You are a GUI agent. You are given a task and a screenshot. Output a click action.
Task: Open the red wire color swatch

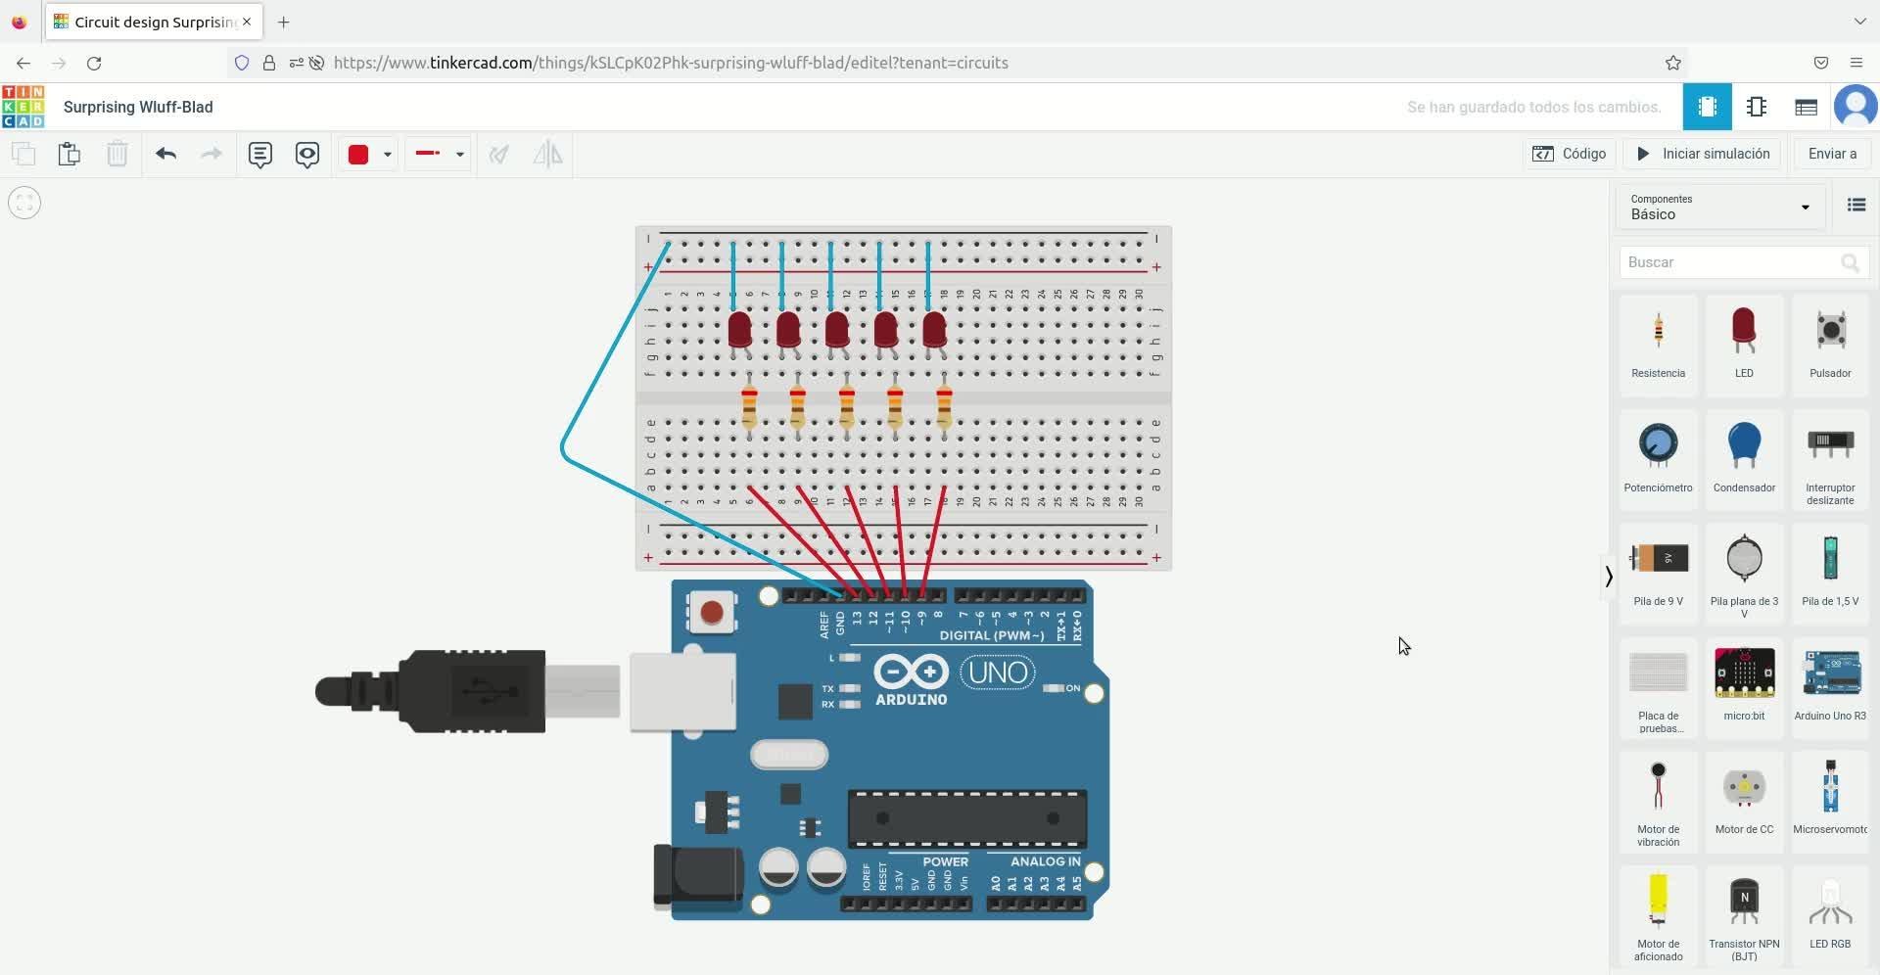coord(358,154)
